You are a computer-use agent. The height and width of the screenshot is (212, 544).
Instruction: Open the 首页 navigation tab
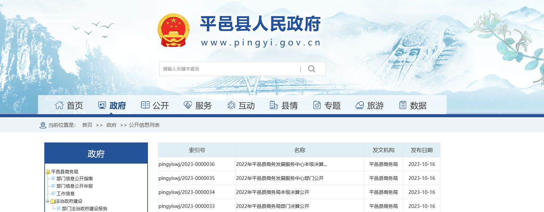pyautogui.click(x=75, y=106)
